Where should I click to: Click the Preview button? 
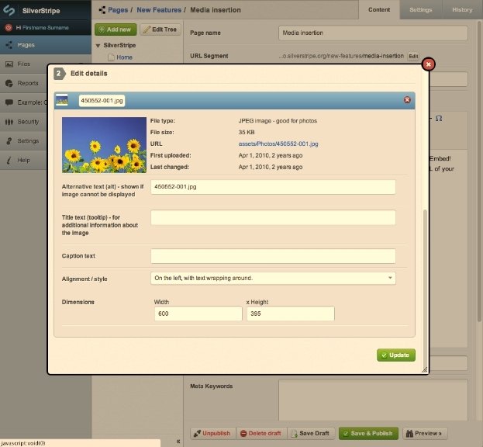425,433
